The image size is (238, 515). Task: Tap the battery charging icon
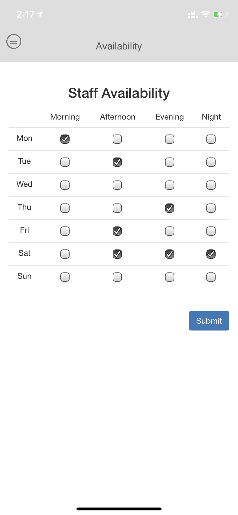(221, 14)
